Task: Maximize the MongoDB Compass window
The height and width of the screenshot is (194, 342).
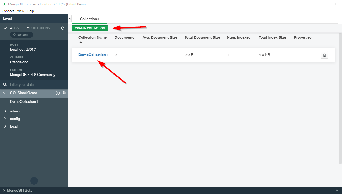Action: [323, 4]
